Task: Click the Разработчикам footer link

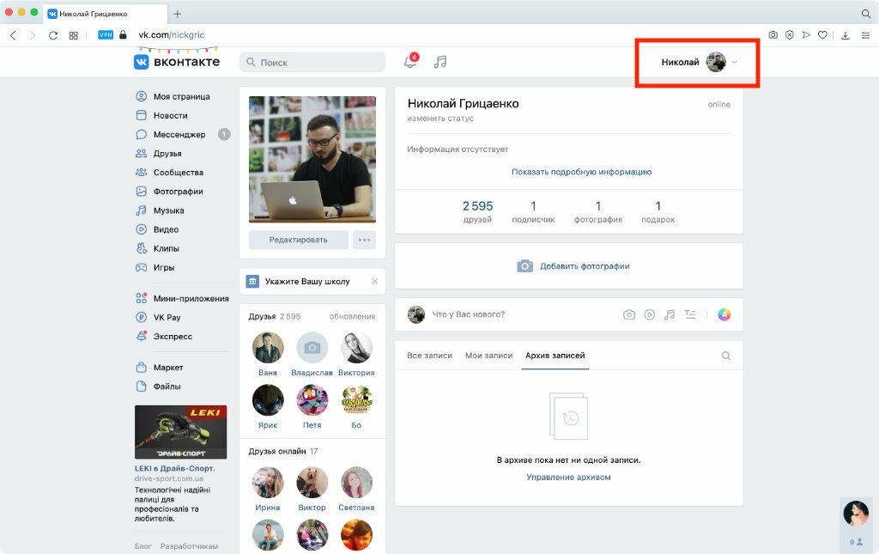Action: [189, 546]
